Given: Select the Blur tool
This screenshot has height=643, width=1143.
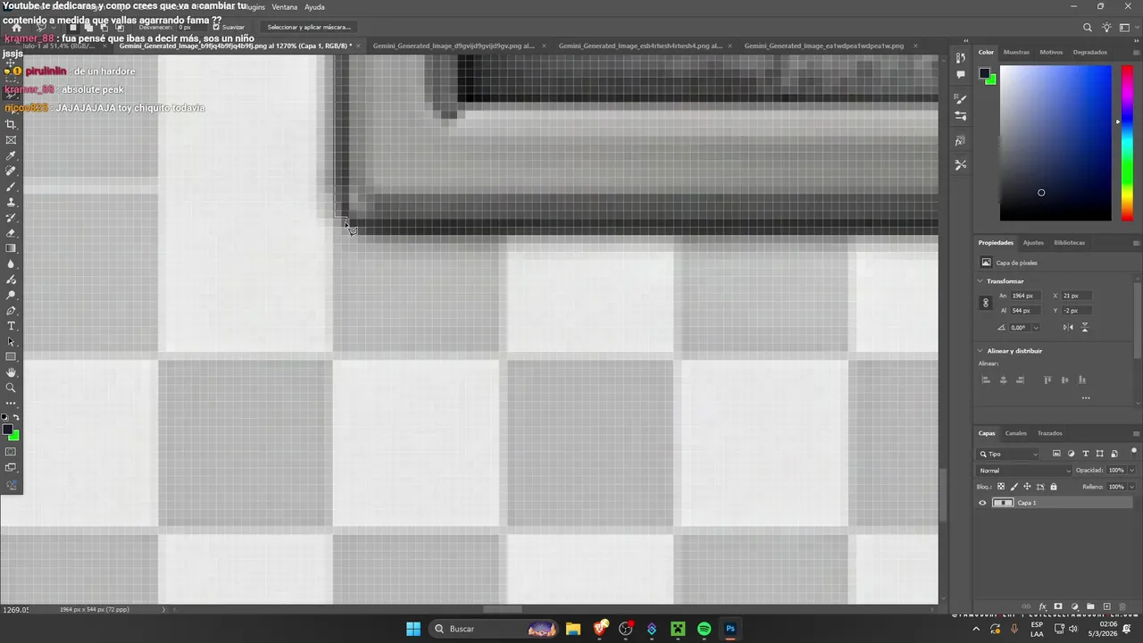Looking at the screenshot, I should click(x=11, y=263).
